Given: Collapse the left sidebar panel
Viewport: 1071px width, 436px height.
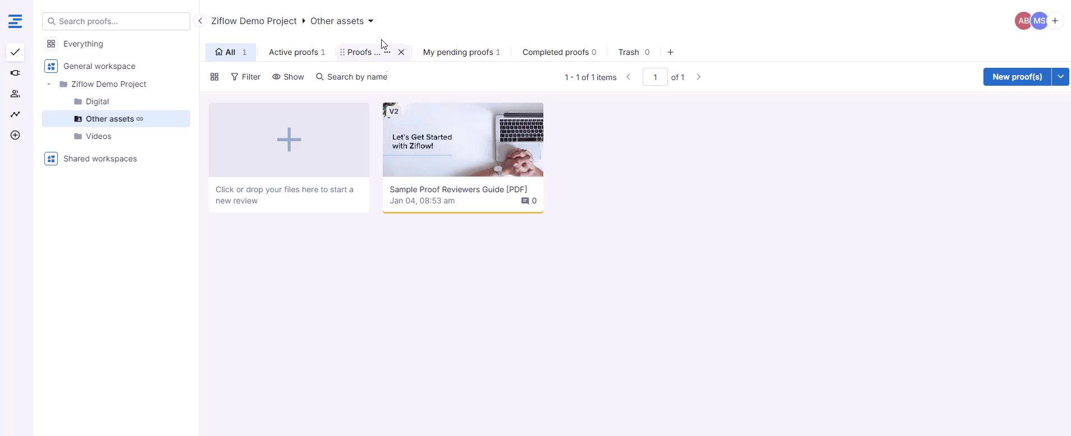Looking at the screenshot, I should pyautogui.click(x=200, y=21).
